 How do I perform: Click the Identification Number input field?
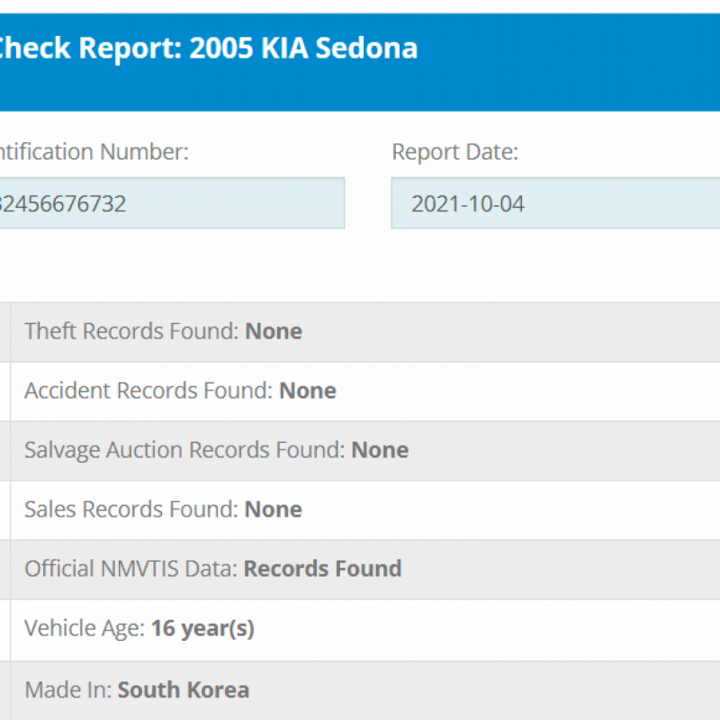[x=171, y=203]
